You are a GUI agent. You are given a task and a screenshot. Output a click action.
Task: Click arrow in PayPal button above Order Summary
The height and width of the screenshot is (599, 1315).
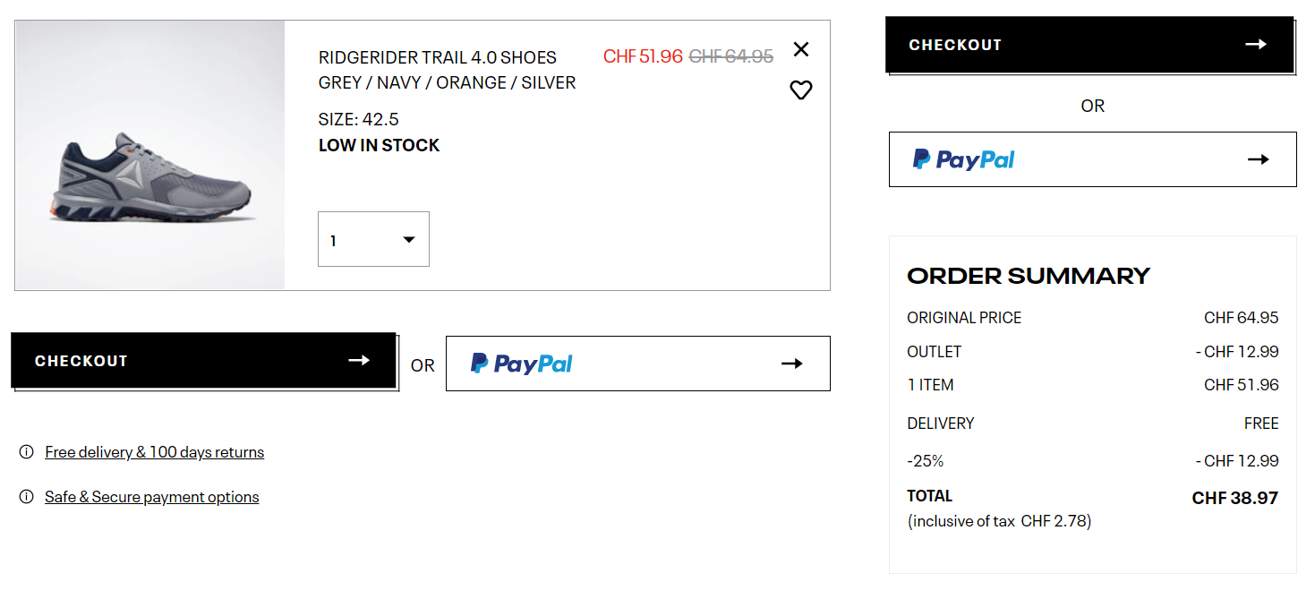pos(1259,159)
